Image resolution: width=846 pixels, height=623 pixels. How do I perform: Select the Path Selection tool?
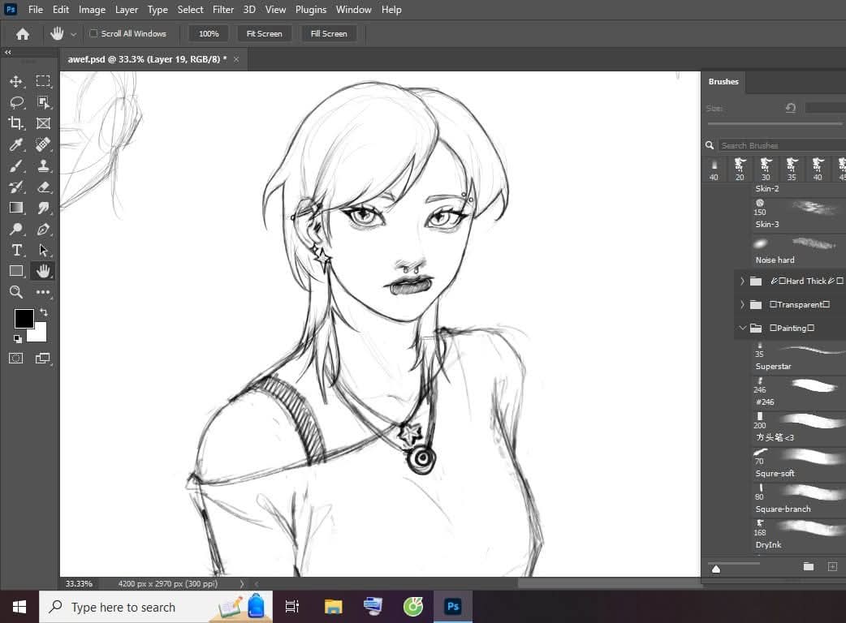pyautogui.click(x=43, y=250)
